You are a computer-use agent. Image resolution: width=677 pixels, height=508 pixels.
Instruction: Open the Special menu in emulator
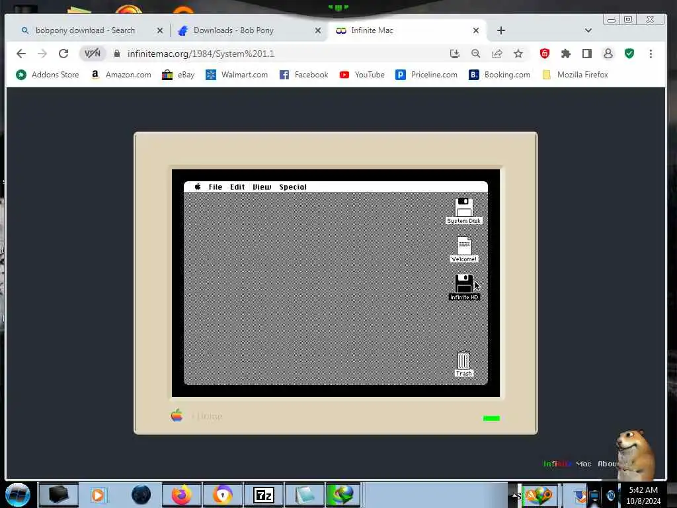click(x=293, y=187)
